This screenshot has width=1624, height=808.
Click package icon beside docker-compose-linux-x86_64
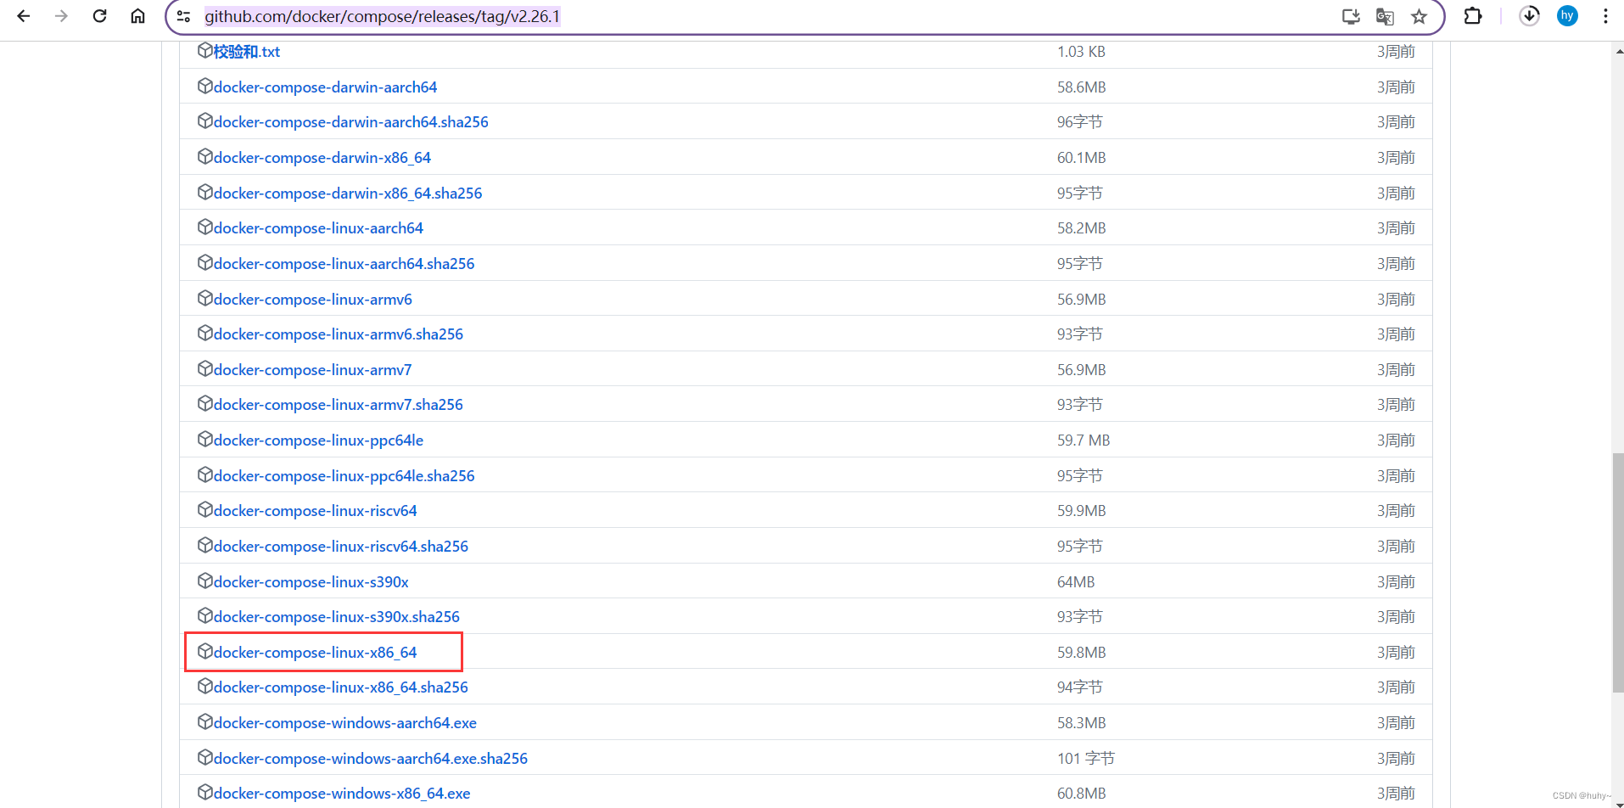click(x=204, y=651)
